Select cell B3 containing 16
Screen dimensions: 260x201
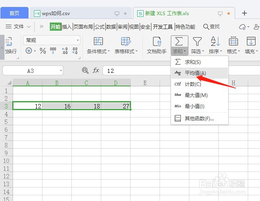(x=57, y=106)
